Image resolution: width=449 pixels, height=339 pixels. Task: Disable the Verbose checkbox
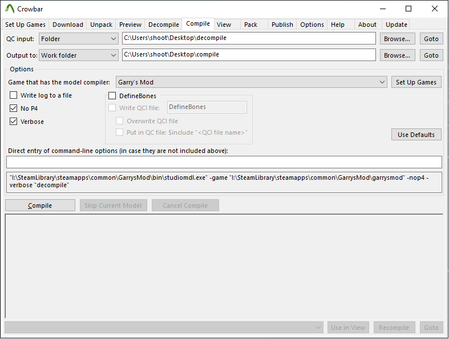14,121
